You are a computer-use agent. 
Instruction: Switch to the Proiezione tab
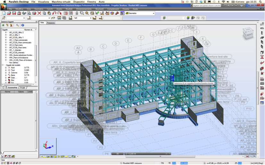pyautogui.click(x=51, y=23)
